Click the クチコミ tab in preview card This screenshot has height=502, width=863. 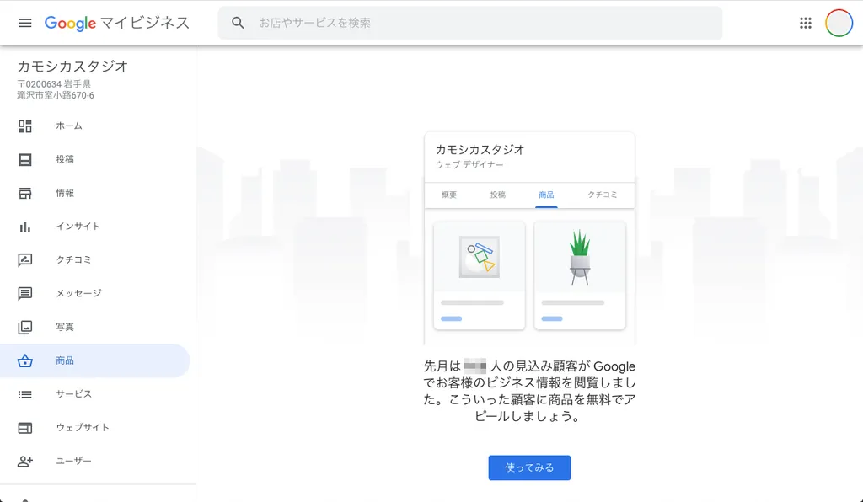click(x=602, y=195)
